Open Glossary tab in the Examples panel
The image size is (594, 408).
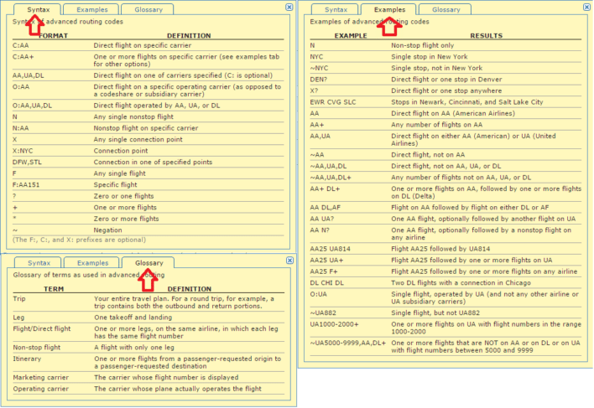445,9
